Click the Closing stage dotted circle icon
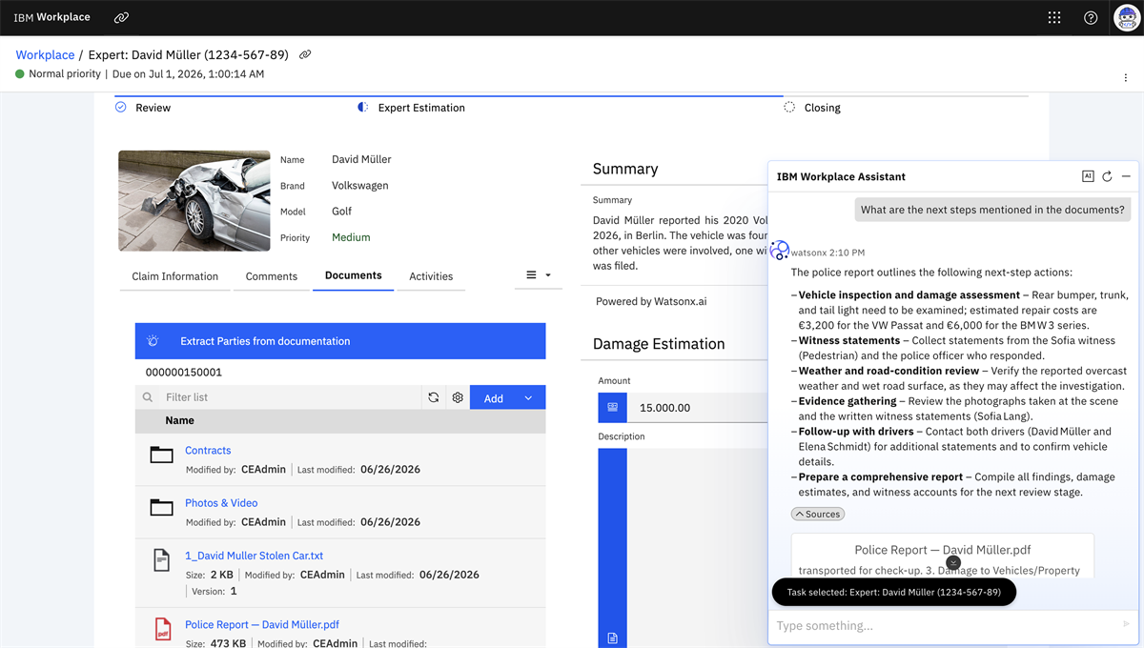The width and height of the screenshot is (1144, 648). point(789,108)
